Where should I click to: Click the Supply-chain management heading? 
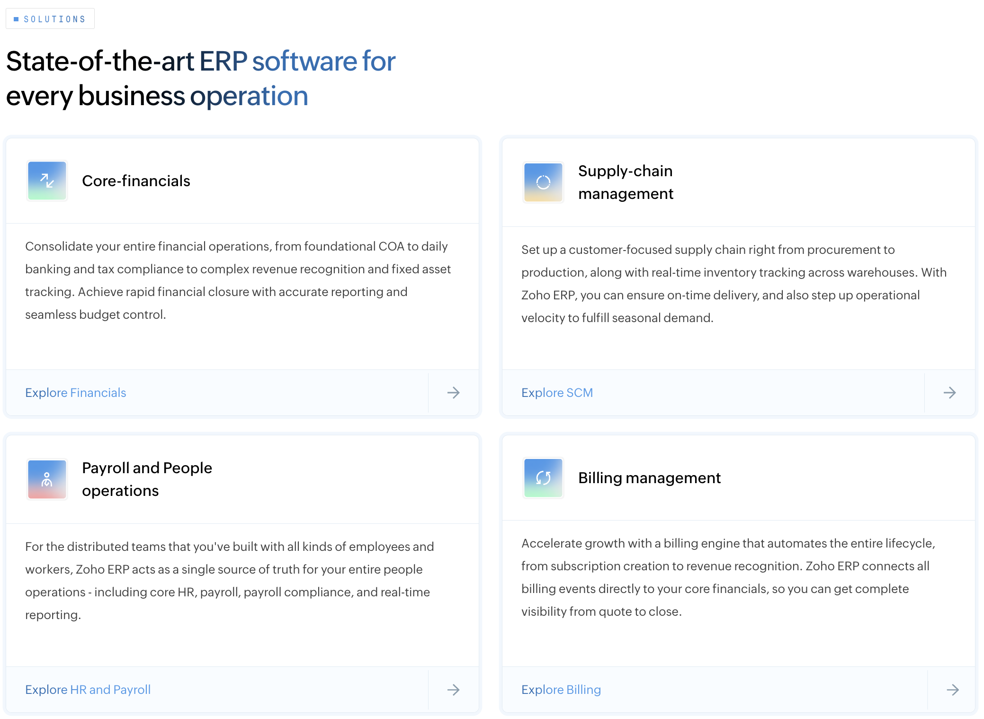click(x=626, y=182)
